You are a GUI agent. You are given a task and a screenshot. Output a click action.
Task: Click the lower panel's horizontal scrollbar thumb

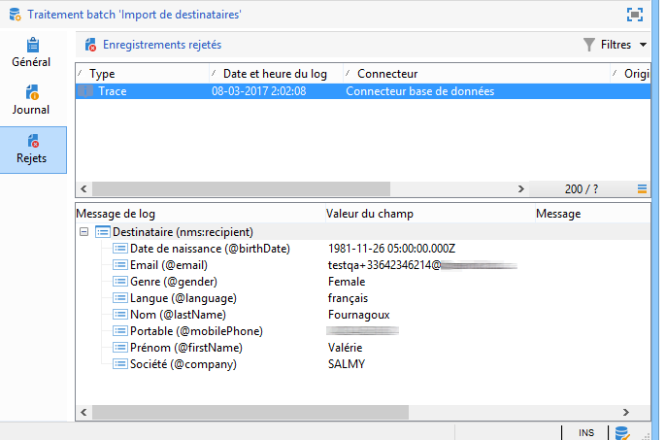pos(250,412)
